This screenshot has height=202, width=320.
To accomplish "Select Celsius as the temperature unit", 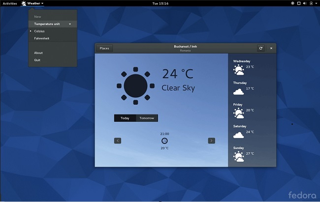I will [x=39, y=31].
